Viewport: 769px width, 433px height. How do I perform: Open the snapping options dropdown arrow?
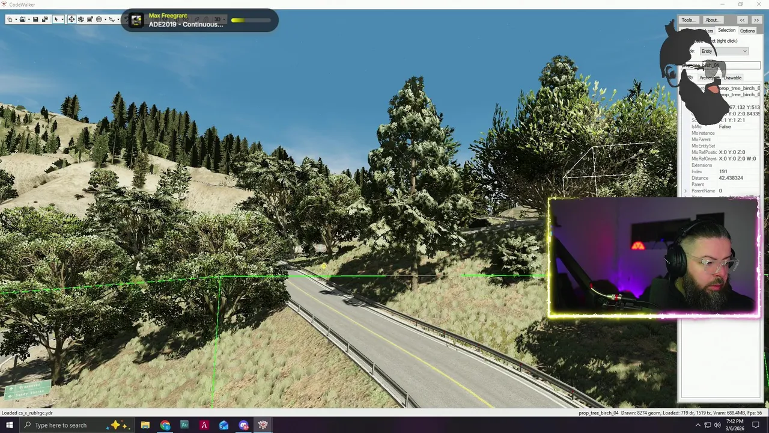point(118,19)
